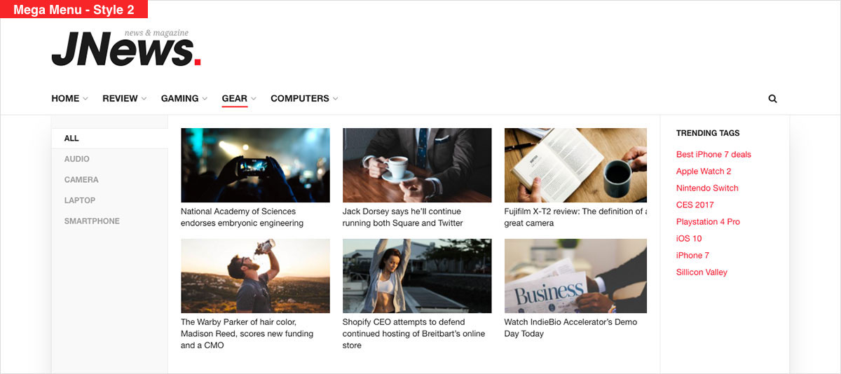Switch to the CAMERA category
This screenshot has height=374, width=841.
(x=109, y=180)
